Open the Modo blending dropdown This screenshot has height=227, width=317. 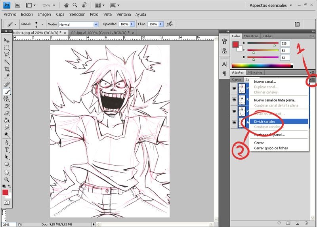(95, 24)
